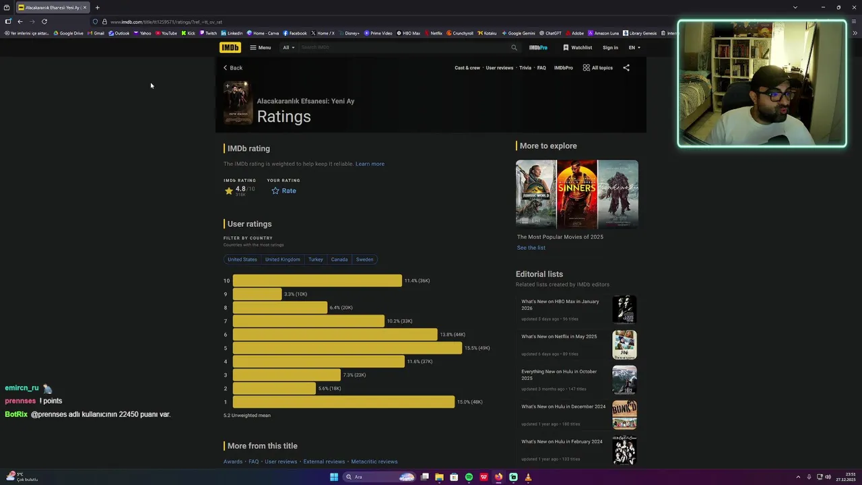Click the blue Rate star button
The image size is (862, 485).
tap(284, 191)
